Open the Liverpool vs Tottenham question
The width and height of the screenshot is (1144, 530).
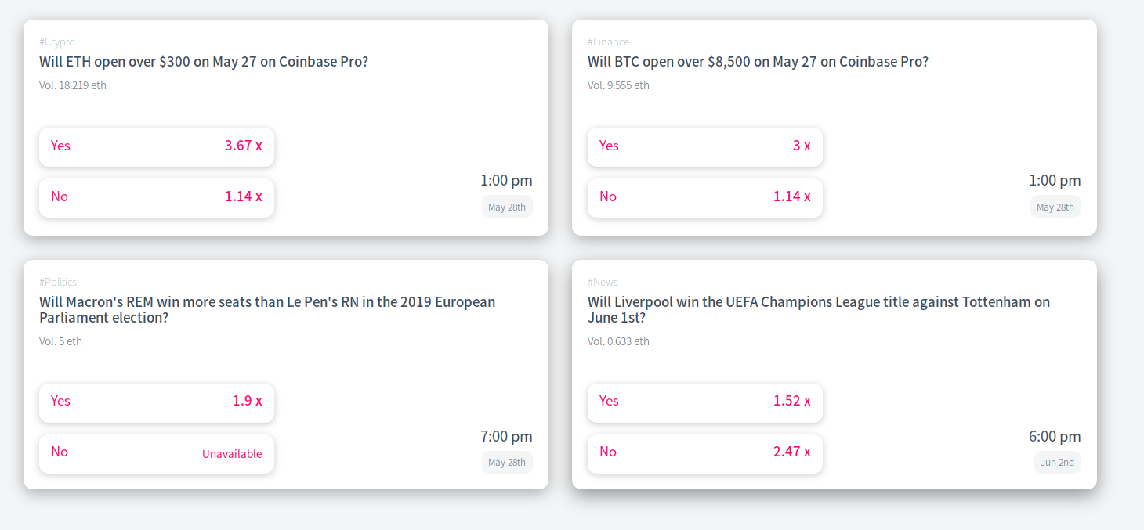coord(818,310)
